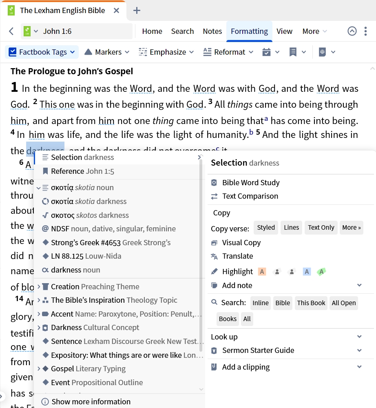Image resolution: width=376 pixels, height=408 pixels.
Task: Click the calendar reading plan icon
Action: 267,52
